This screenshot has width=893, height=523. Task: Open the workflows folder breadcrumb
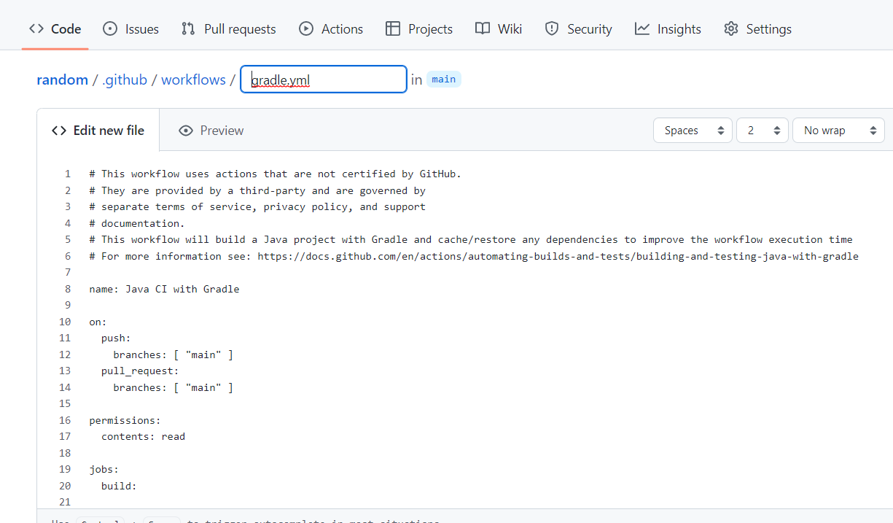(x=193, y=80)
